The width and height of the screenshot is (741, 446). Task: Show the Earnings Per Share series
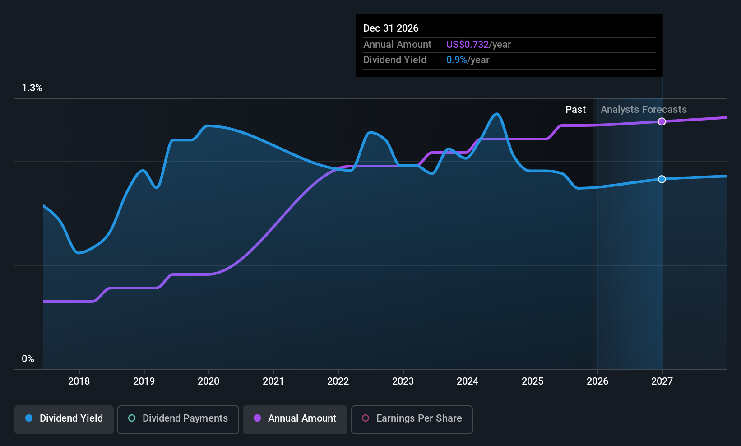click(412, 419)
